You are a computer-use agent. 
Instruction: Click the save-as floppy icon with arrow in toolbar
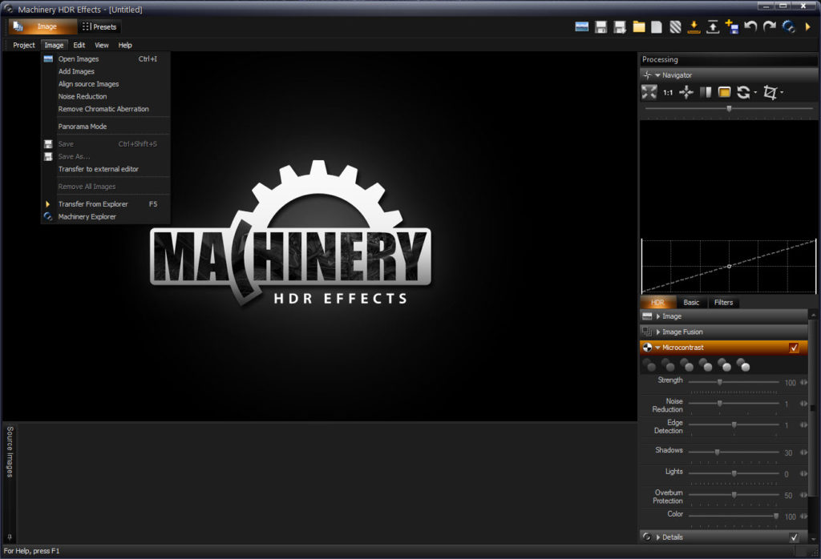click(x=620, y=26)
